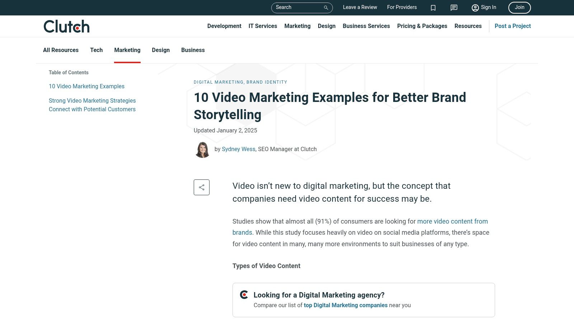This screenshot has width=574, height=323.
Task: Open top Digital Marketing companies link
Action: click(x=345, y=305)
